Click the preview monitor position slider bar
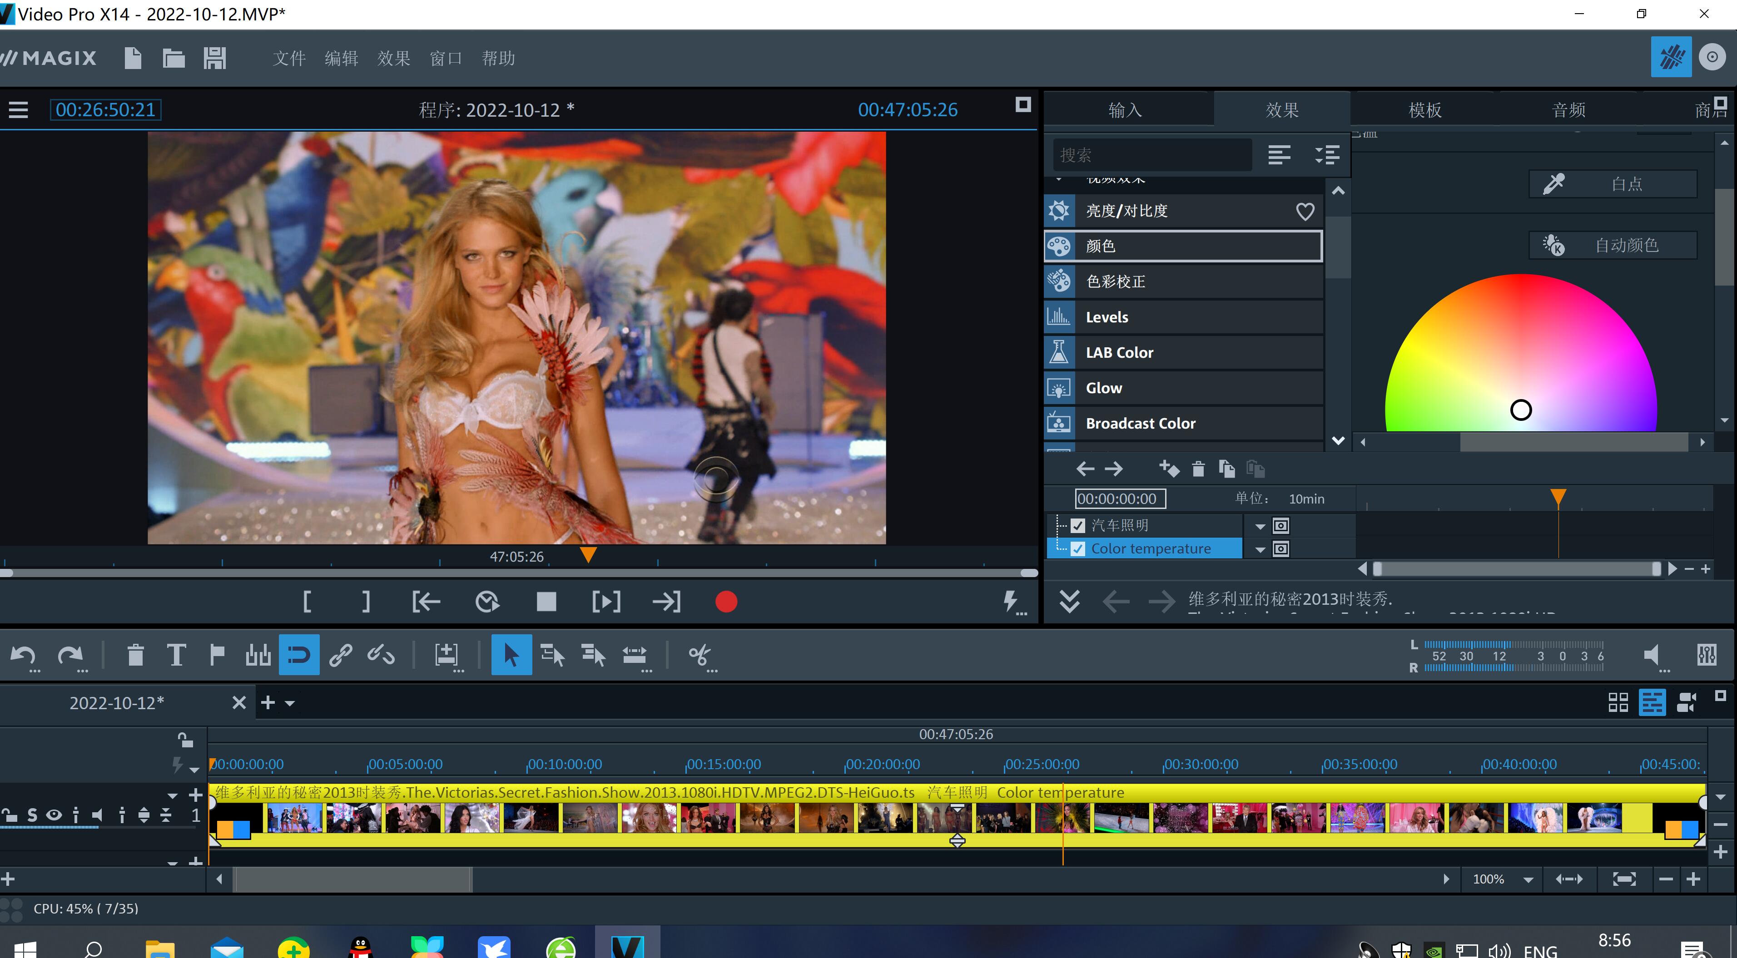The height and width of the screenshot is (958, 1737). tap(519, 573)
